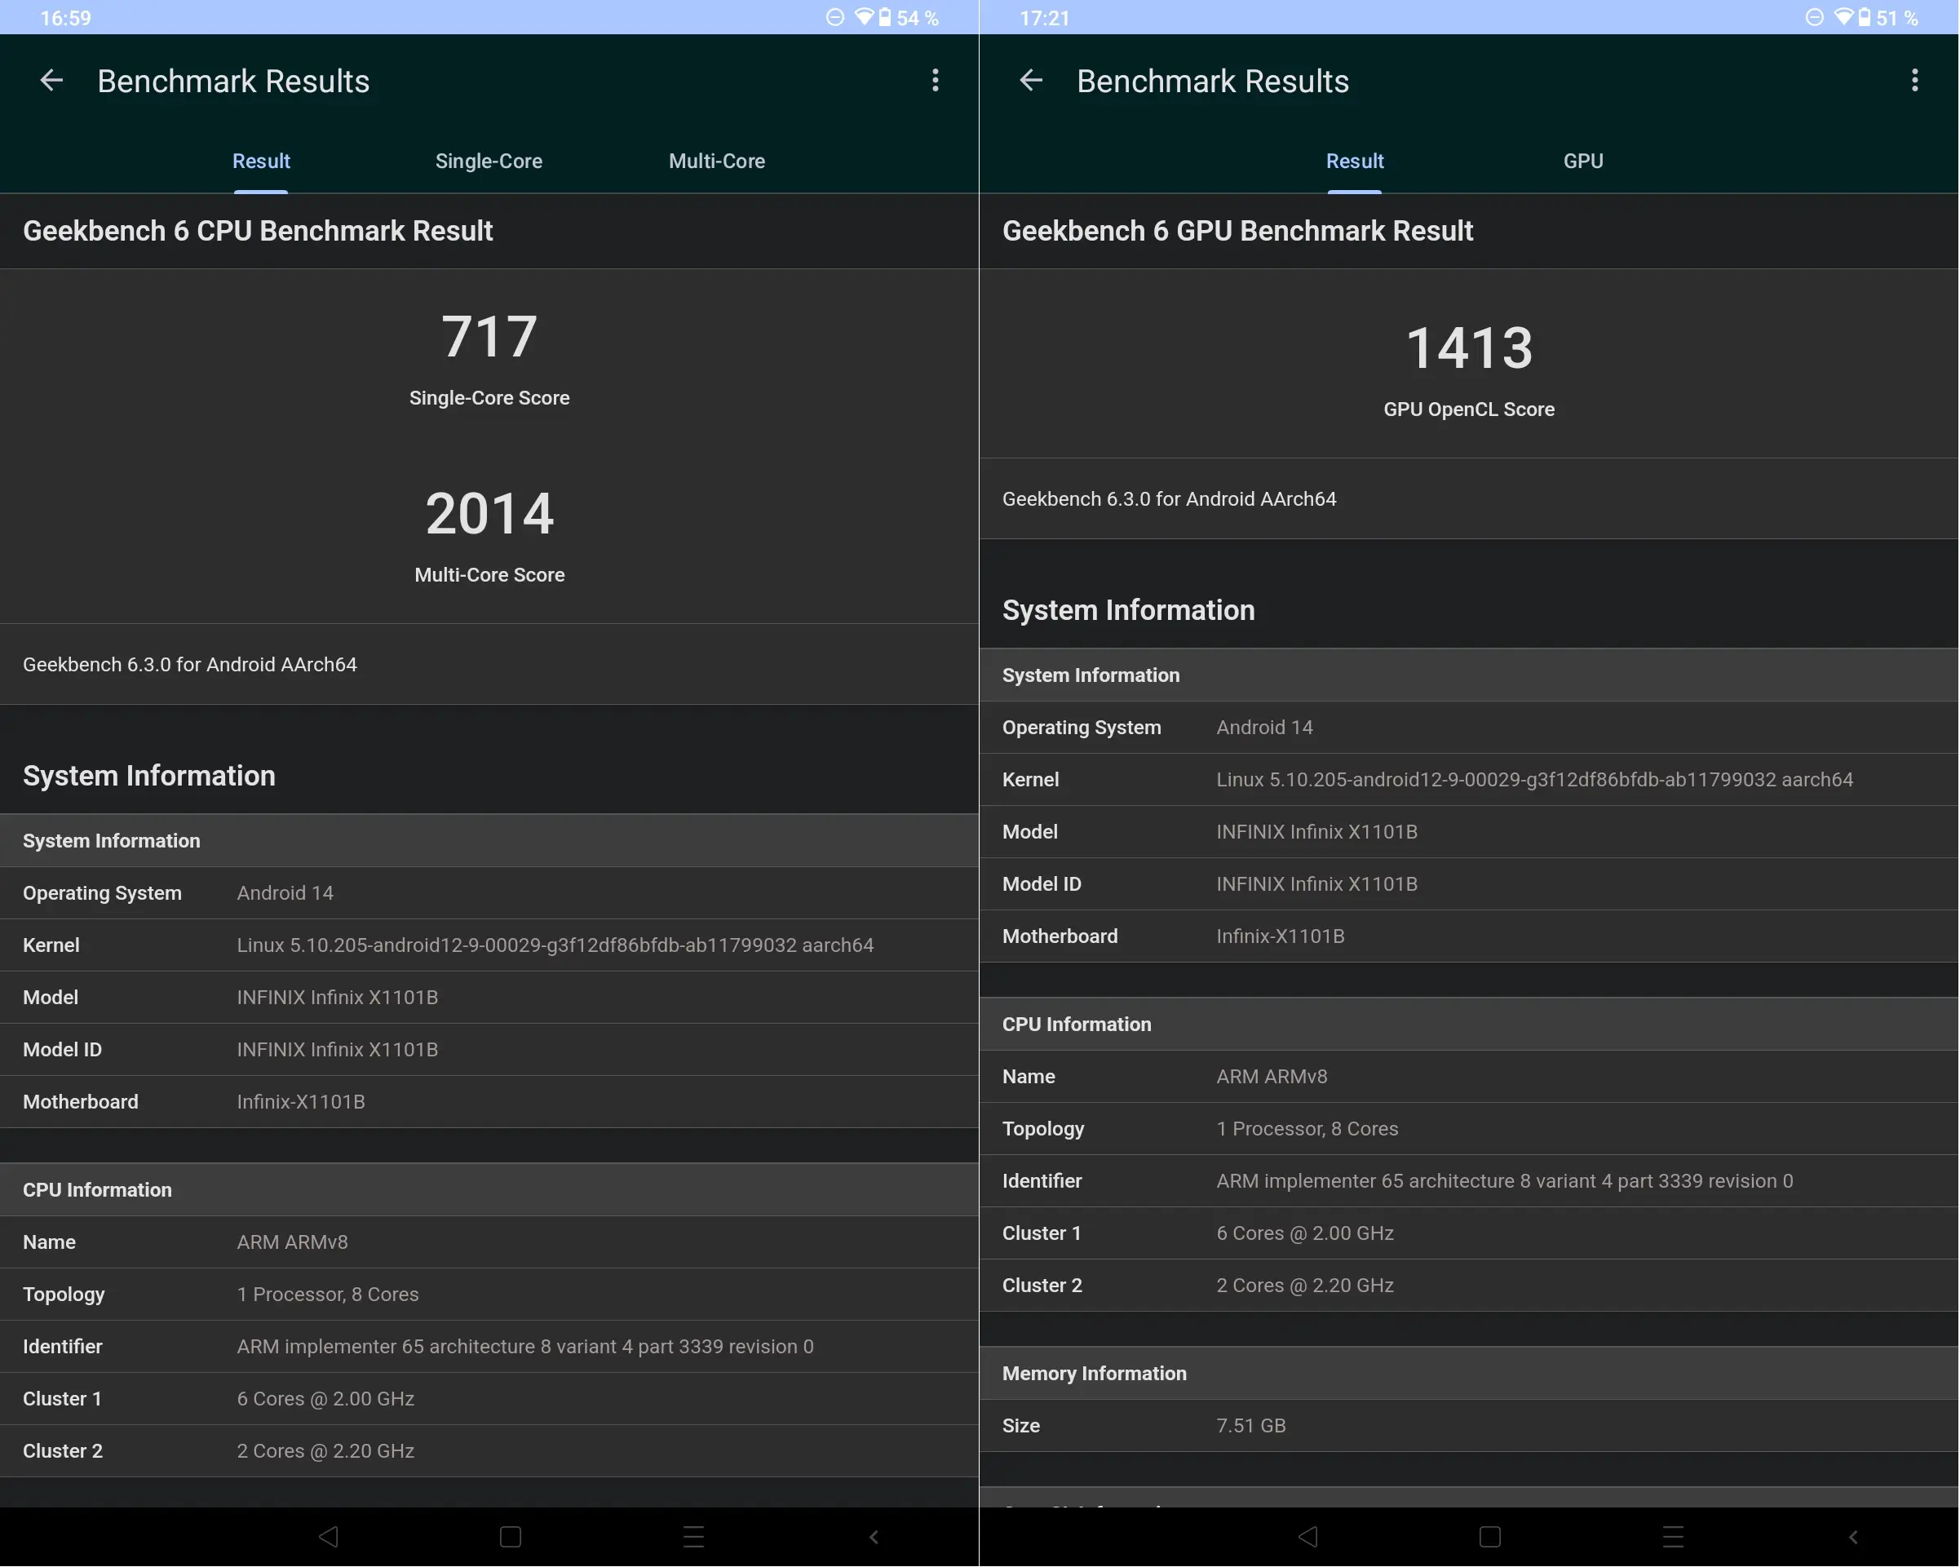Tap Android back triangle on left screen
This screenshot has height=1567, width=1960.
(x=329, y=1537)
